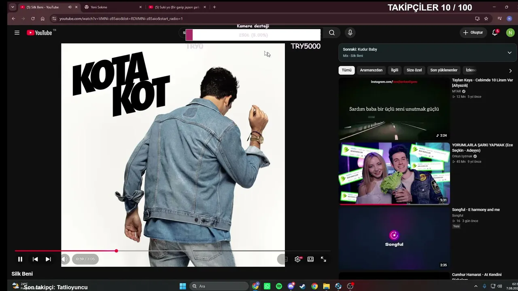Image resolution: width=518 pixels, height=291 pixels.
Task: Show more filter chips with right arrow
Action: pos(510,70)
